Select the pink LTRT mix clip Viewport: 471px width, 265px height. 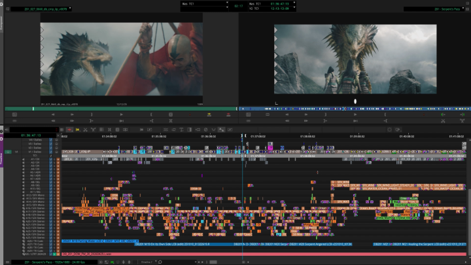tap(264, 254)
